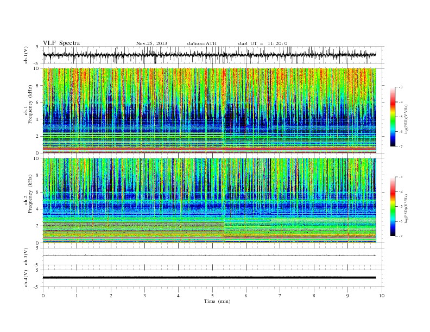The width and height of the screenshot is (430, 332).
Task: Click the "7" tick on time axis
Action: (x=280, y=296)
